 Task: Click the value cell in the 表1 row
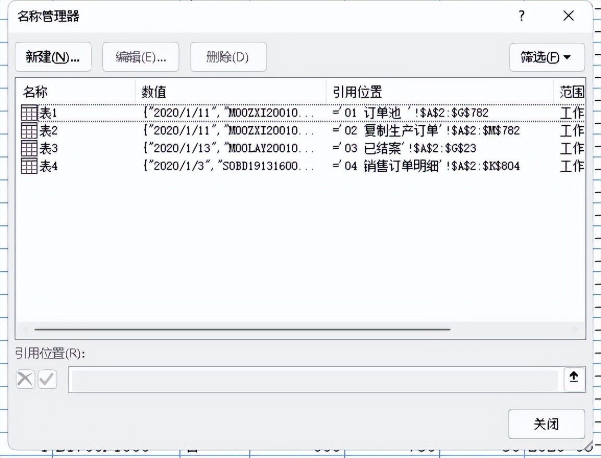click(229, 113)
